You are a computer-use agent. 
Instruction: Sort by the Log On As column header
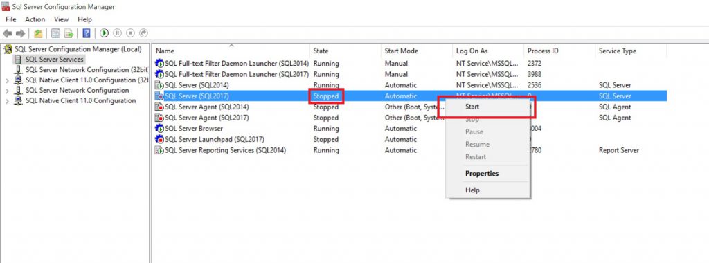[488, 51]
